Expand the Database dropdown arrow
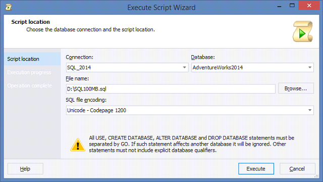 [309, 67]
